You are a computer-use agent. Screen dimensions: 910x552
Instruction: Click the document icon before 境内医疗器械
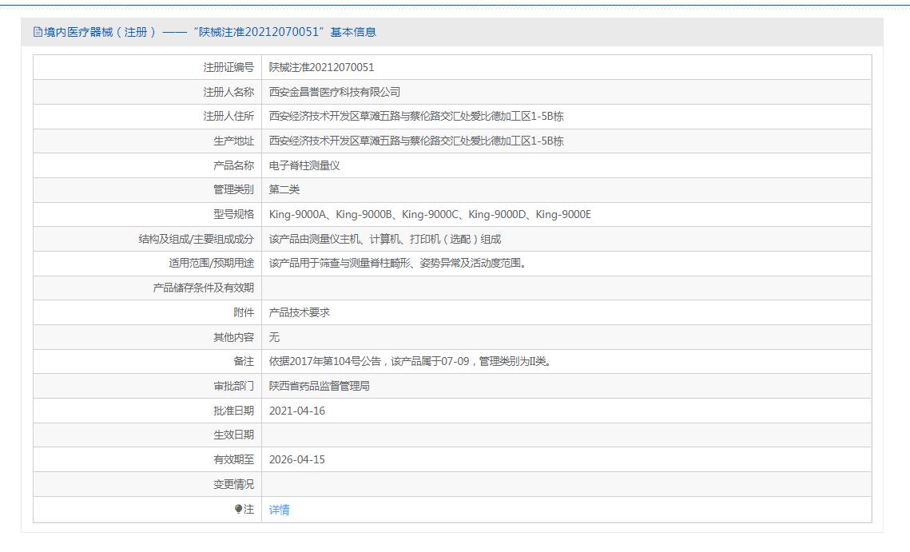38,32
